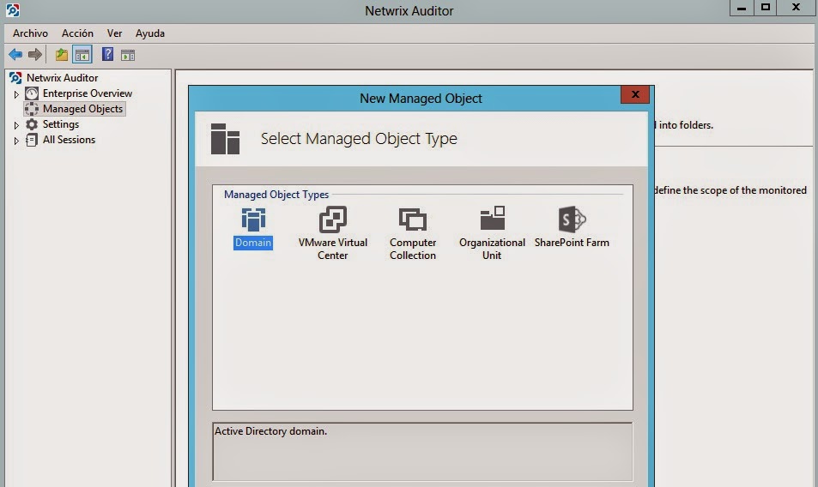Open the Ver menu

114,33
